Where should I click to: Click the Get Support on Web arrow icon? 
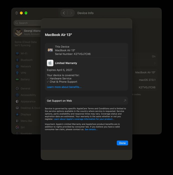[125, 101]
